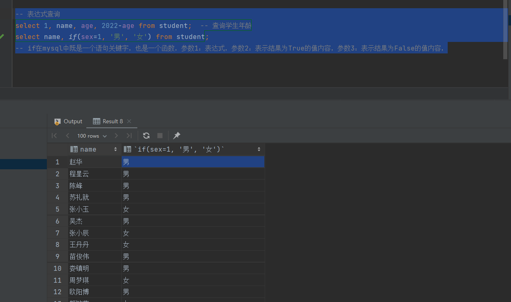
Task: Jump to last page of results
Action: (x=129, y=136)
